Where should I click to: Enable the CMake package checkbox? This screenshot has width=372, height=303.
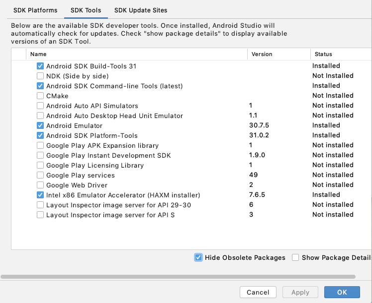pos(40,96)
